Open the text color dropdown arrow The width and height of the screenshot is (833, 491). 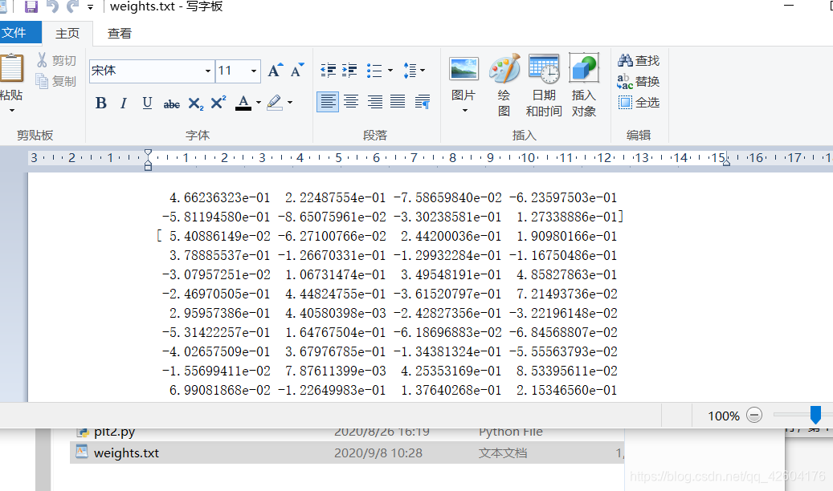[x=259, y=103]
